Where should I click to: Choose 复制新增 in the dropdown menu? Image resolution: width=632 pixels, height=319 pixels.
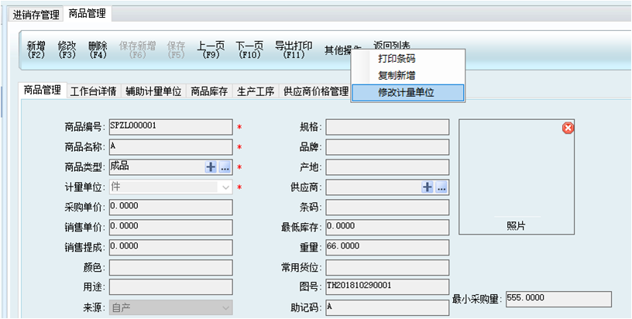point(397,75)
